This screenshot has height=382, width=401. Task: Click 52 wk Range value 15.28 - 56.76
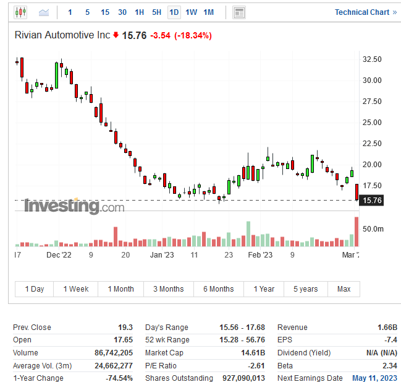[x=242, y=340]
